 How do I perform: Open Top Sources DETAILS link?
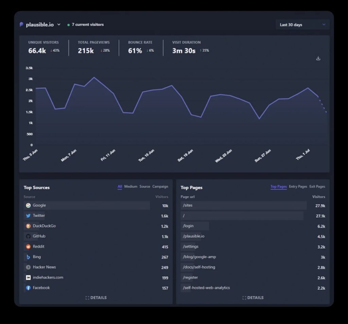coord(96,298)
